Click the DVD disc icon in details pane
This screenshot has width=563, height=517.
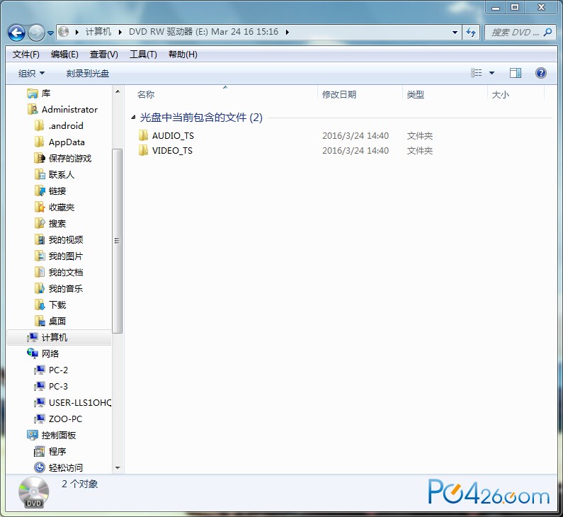[33, 493]
